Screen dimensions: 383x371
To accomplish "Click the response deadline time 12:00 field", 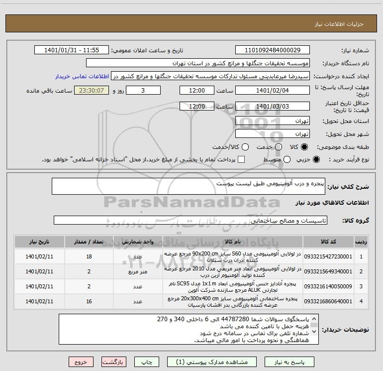I will click(x=197, y=90).
